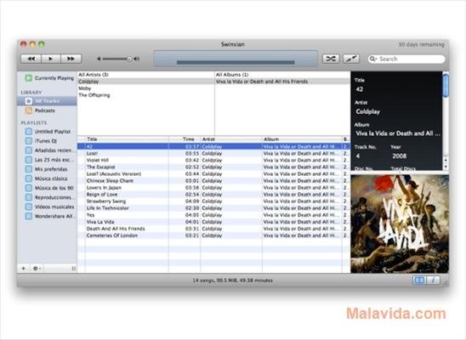The height and width of the screenshot is (340, 466).
Task: Select The Offspring in artist browser
Action: pyautogui.click(x=145, y=95)
